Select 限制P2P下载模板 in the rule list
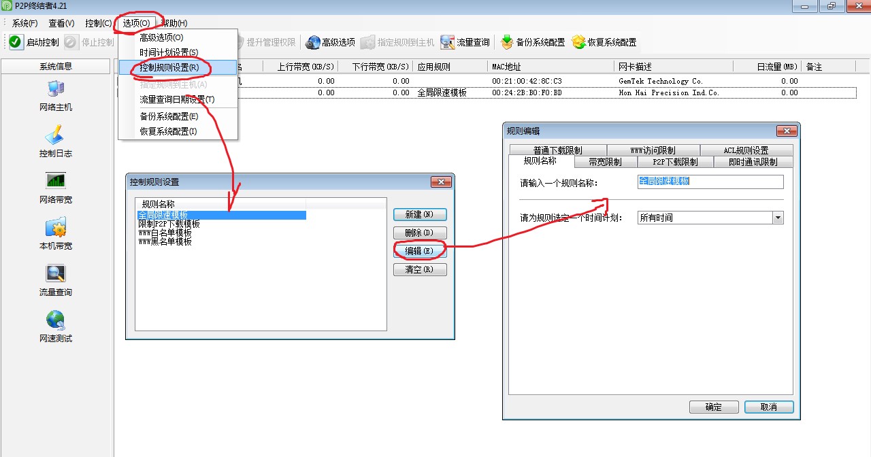This screenshot has width=871, height=457. pos(169,224)
